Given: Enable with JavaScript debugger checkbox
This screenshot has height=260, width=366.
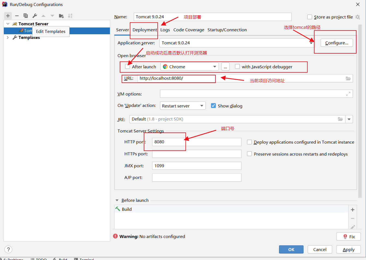Looking at the screenshot, I should click(237, 67).
